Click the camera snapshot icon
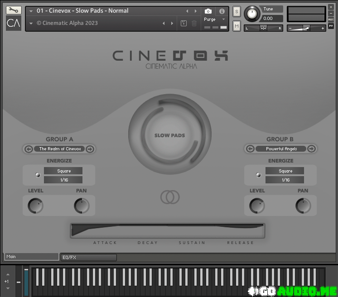Screen dimensions: 338x297 pos(208,11)
